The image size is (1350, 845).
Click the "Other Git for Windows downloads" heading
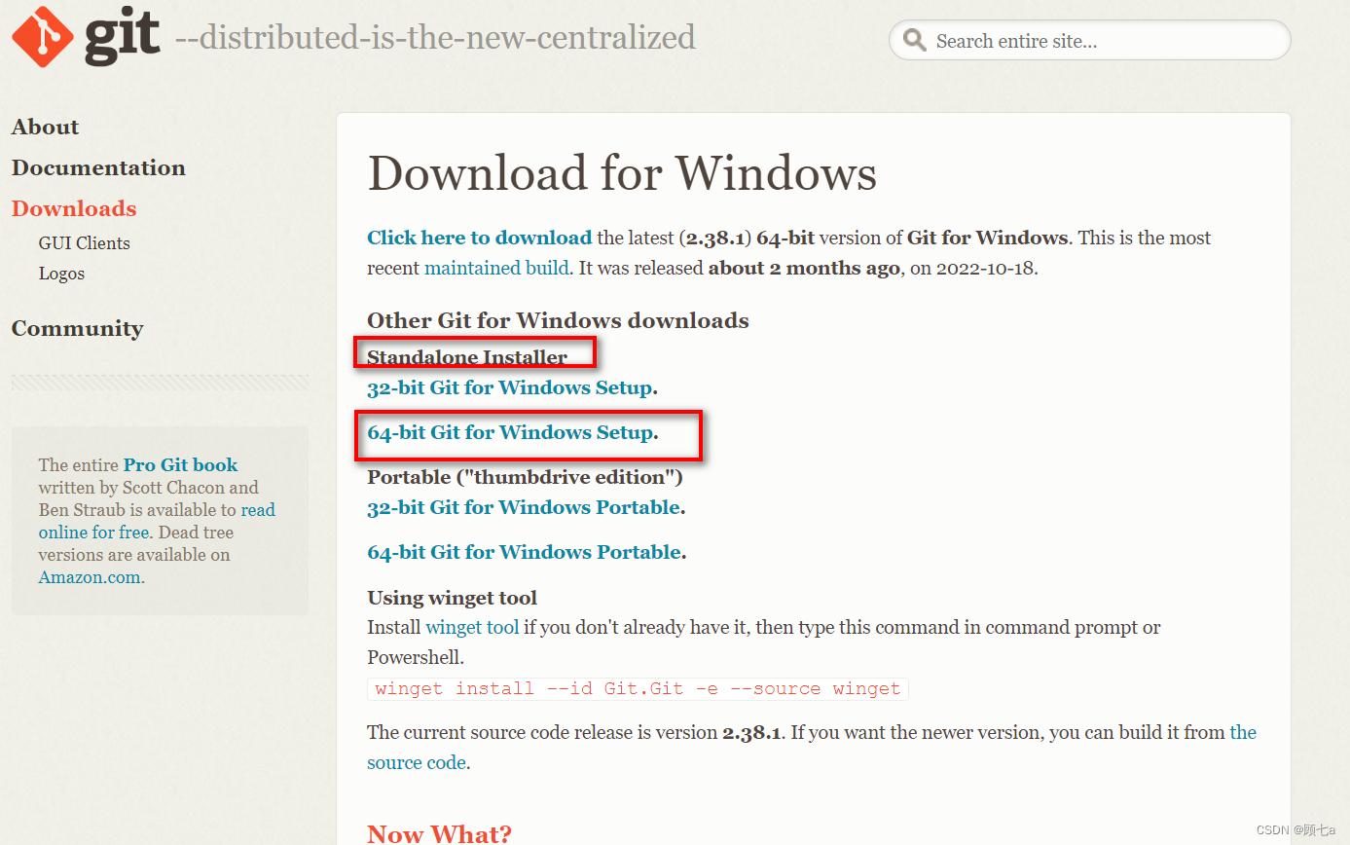tap(558, 320)
